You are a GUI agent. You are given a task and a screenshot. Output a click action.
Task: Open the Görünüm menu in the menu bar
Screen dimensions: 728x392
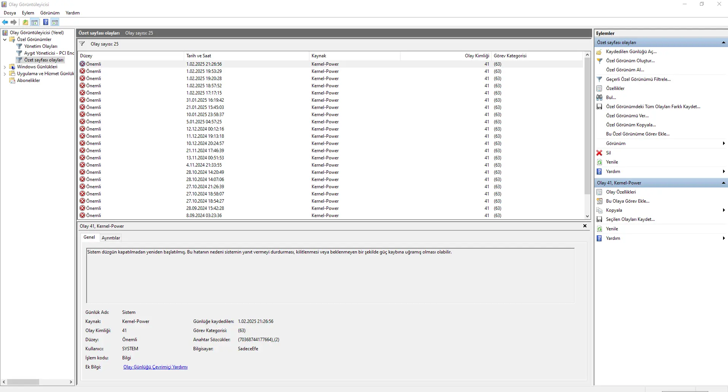pyautogui.click(x=50, y=13)
